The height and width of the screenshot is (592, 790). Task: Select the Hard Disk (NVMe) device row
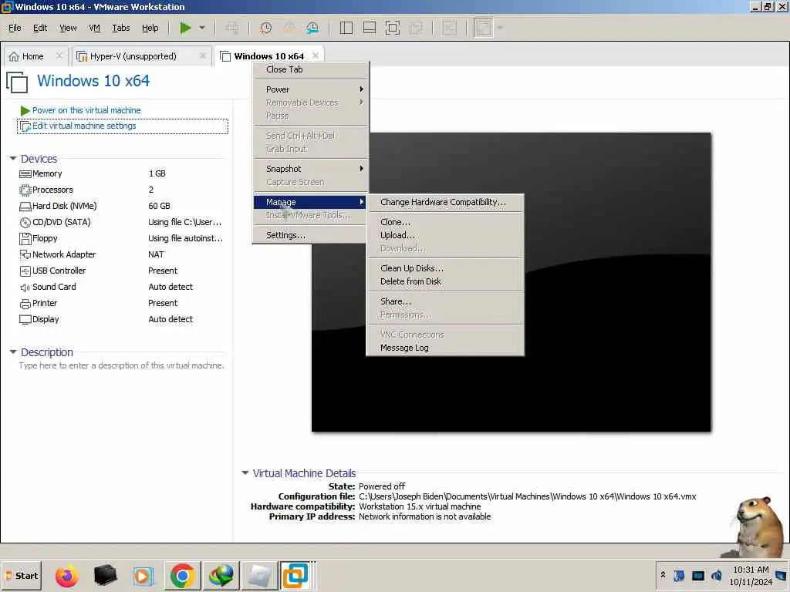point(121,206)
